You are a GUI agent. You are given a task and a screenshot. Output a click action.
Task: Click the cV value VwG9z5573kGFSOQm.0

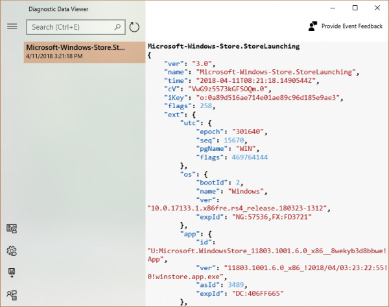click(228, 89)
